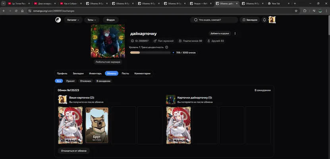The width and height of the screenshot is (330, 159).
Task: Click the remanga.org address bar URL
Action: (x=54, y=11)
